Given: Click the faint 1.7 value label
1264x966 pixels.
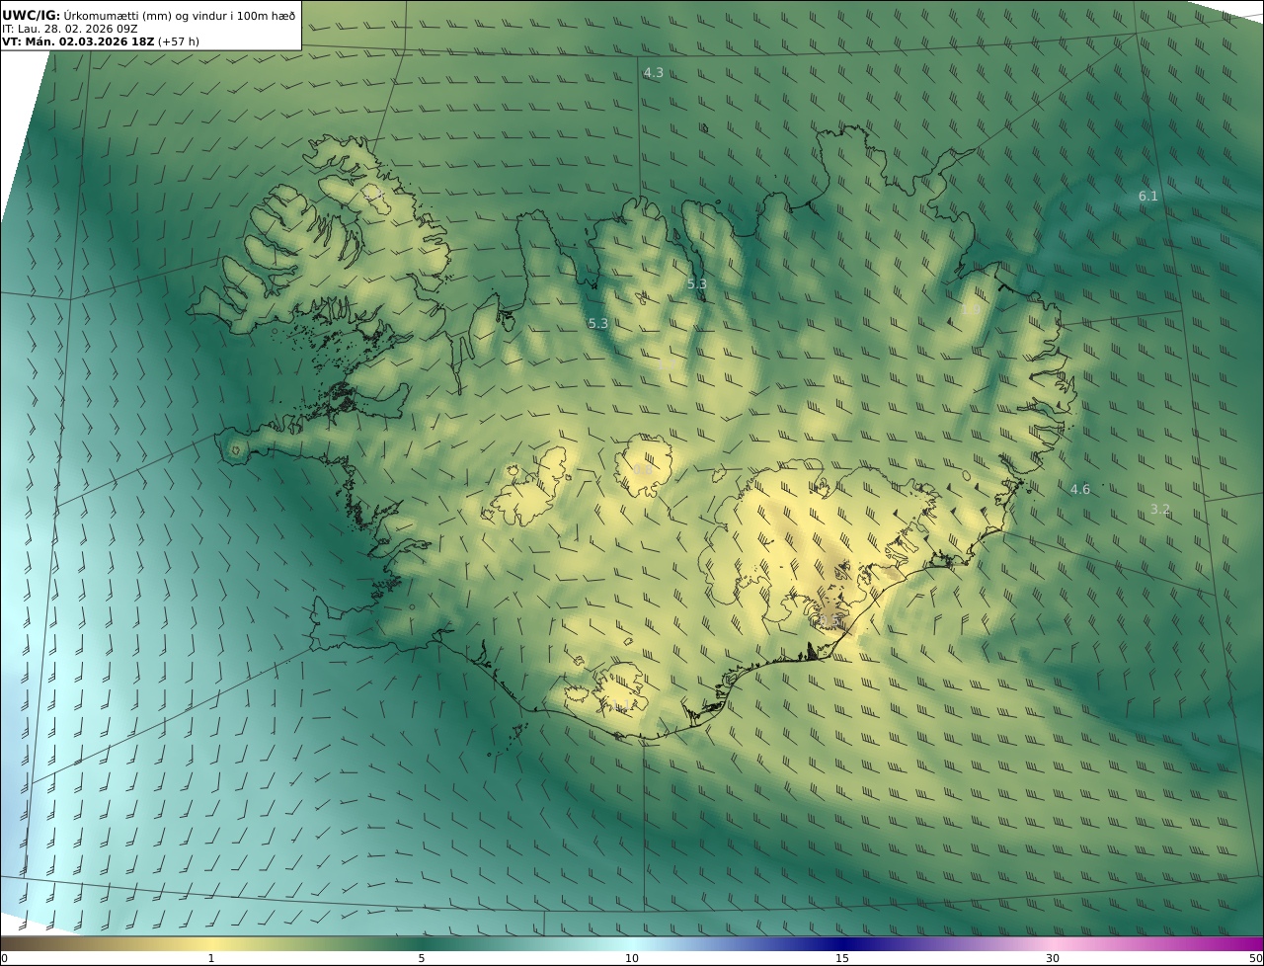Looking at the screenshot, I should point(668,364).
